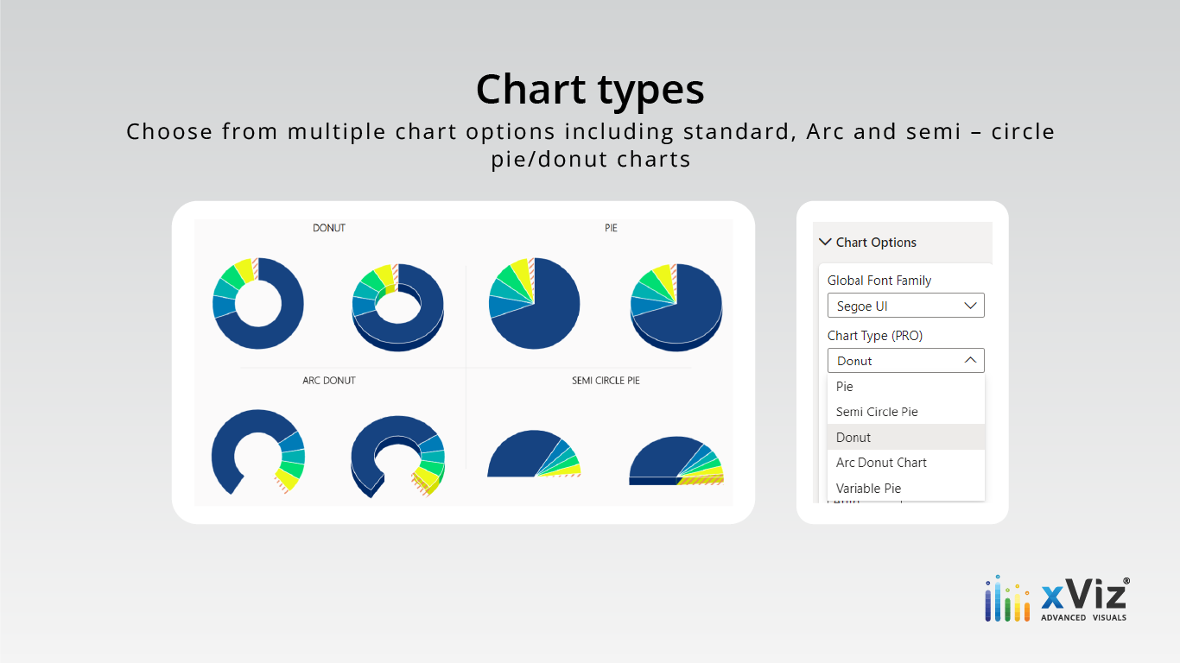Click the SEMI CIRCLE PIE label
This screenshot has height=663, width=1180.
pos(606,380)
